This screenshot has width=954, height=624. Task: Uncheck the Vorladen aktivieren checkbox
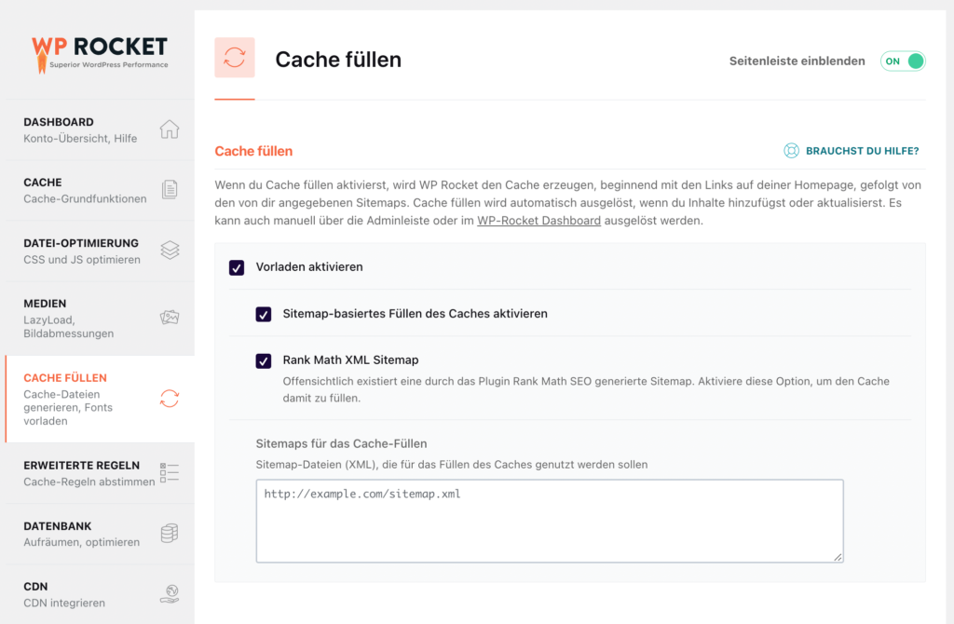237,267
